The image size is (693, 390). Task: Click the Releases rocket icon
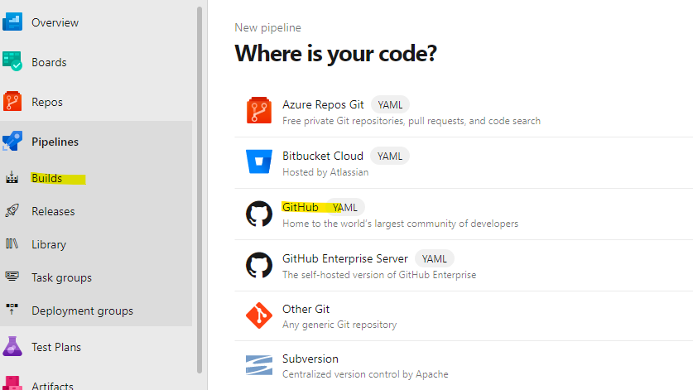point(12,210)
